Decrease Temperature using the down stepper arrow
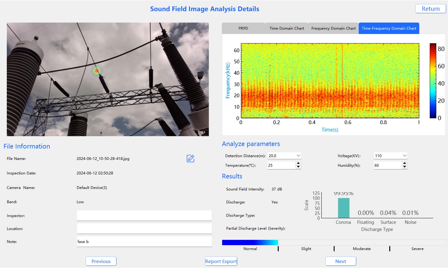Screen dimensions: 448x268 pyautogui.click(x=299, y=167)
